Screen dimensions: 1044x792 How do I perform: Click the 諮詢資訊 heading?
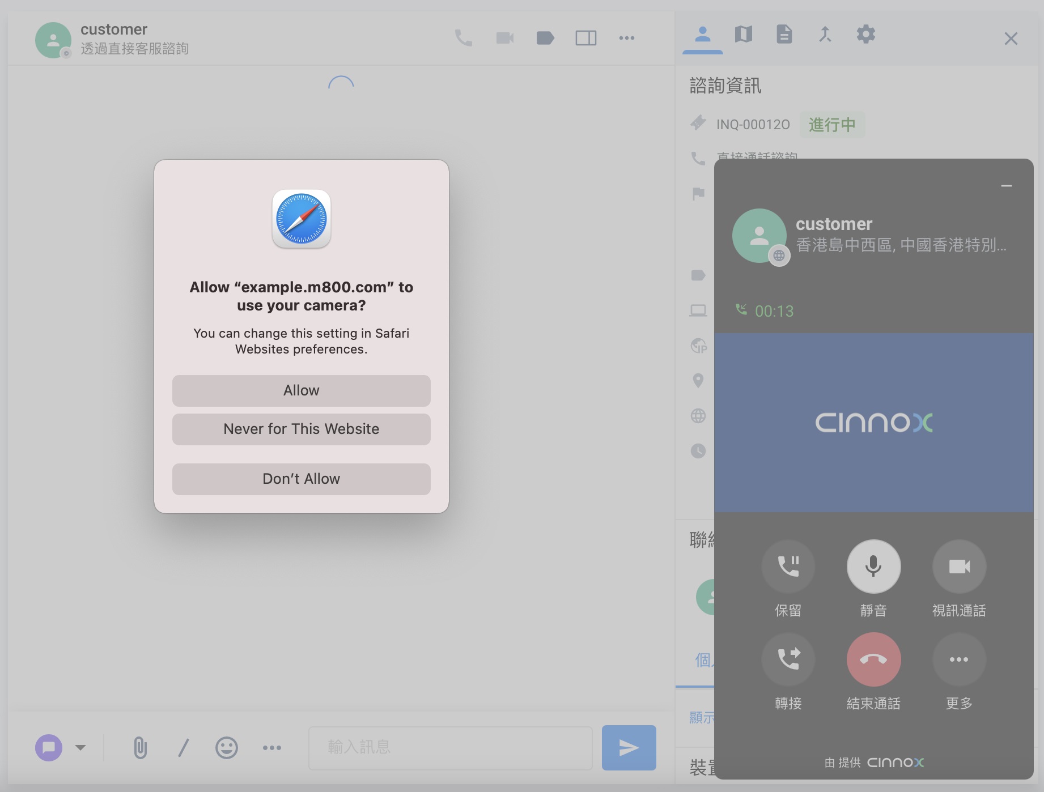click(725, 86)
